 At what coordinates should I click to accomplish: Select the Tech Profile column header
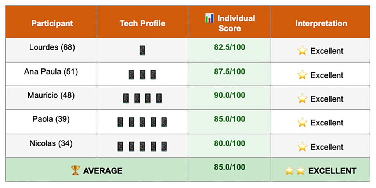click(x=142, y=22)
